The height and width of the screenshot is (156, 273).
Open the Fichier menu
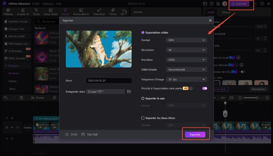coord(36,4)
